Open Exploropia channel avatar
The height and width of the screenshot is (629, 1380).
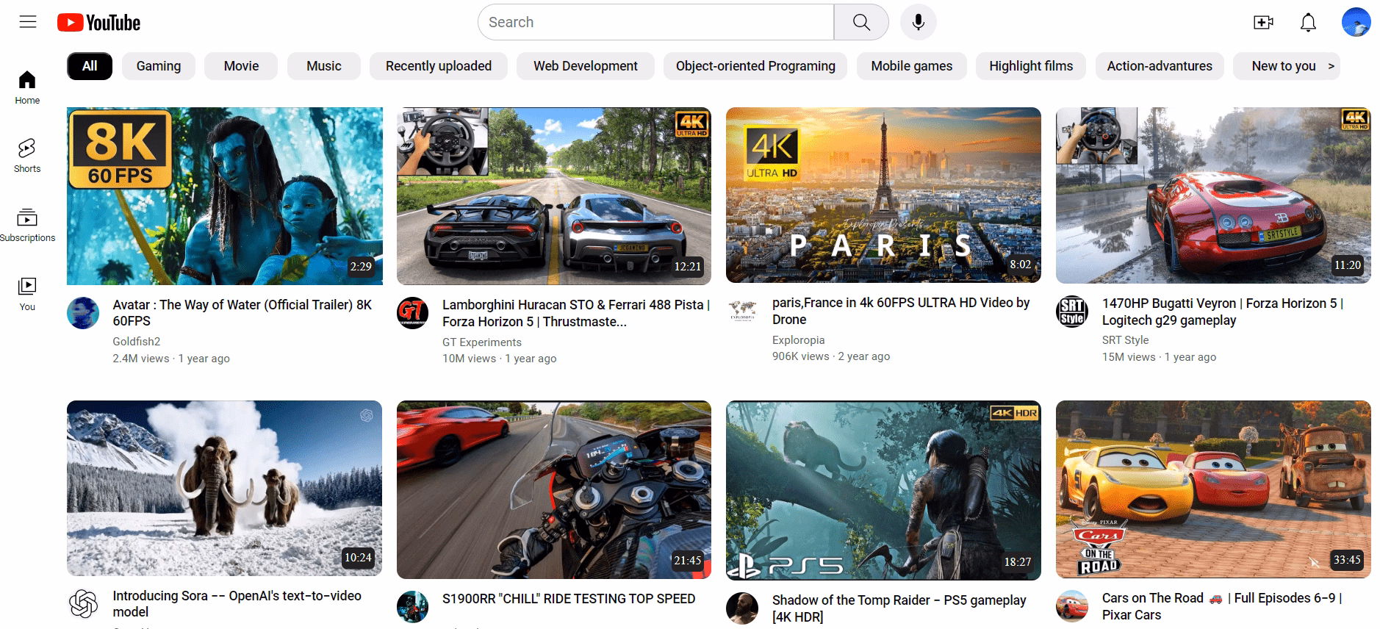[742, 311]
